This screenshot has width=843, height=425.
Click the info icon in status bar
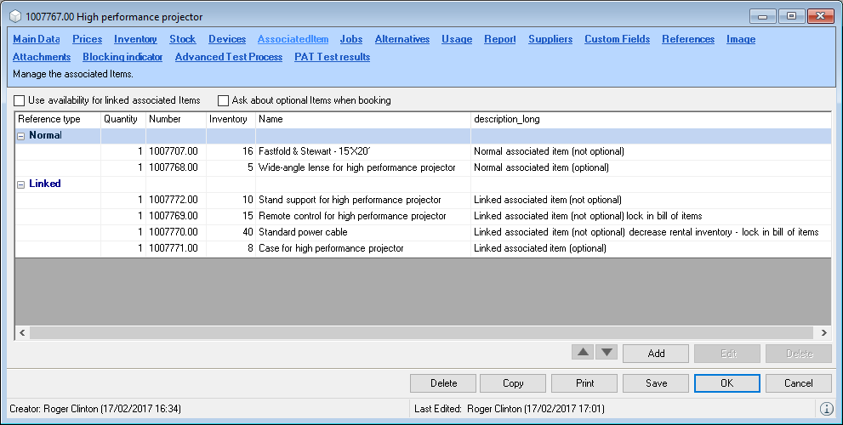click(x=826, y=409)
